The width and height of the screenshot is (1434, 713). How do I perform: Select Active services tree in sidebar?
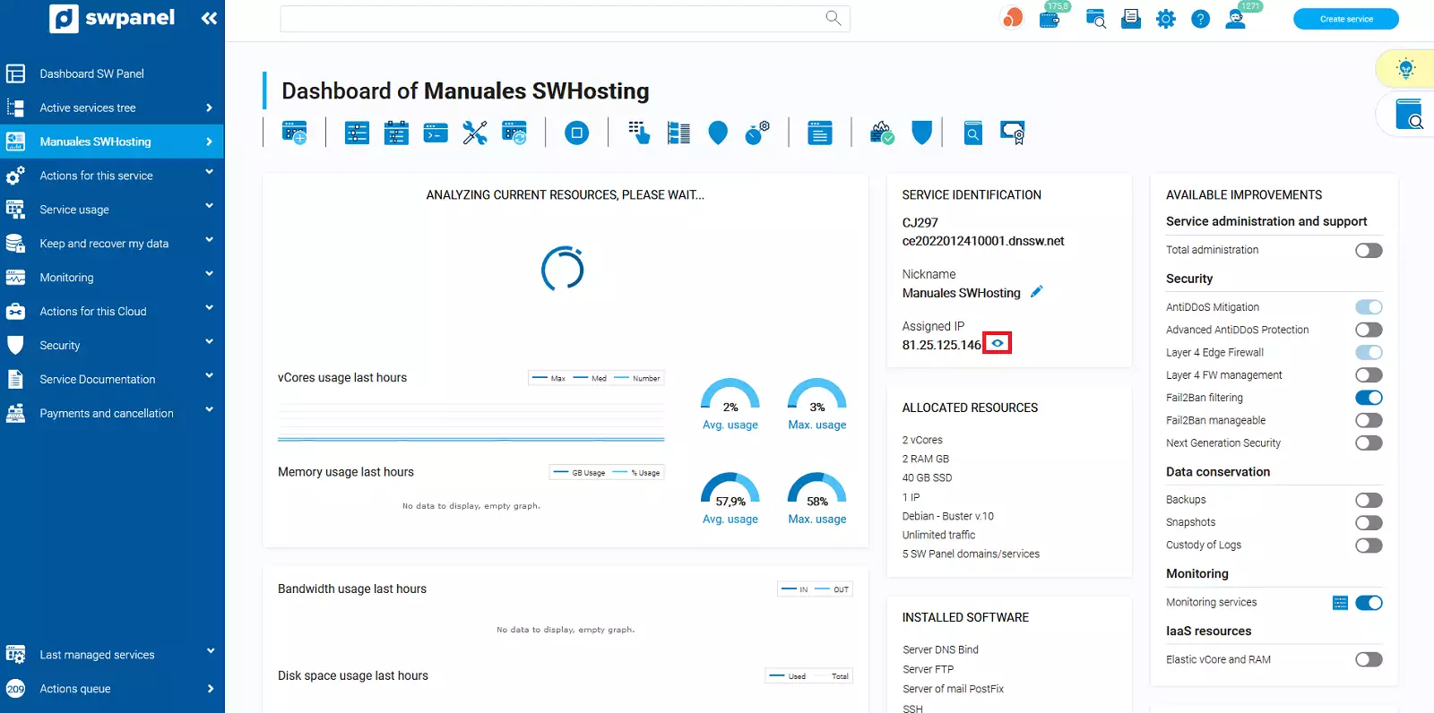88,107
